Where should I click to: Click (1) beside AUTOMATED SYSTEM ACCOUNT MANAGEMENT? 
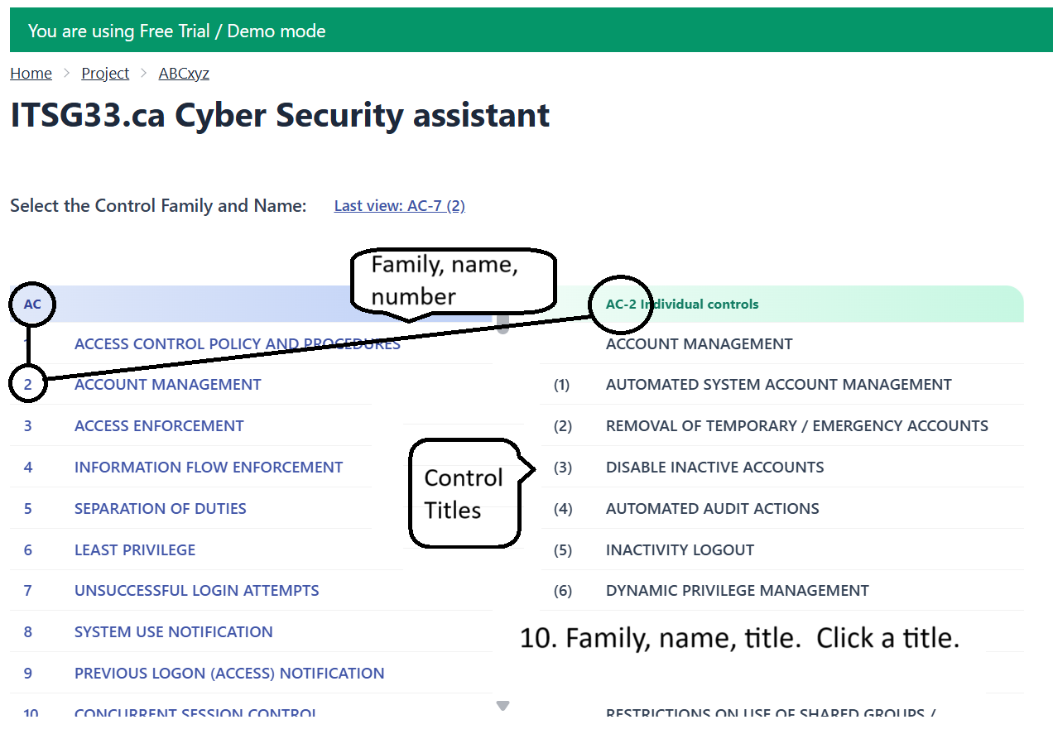(562, 385)
